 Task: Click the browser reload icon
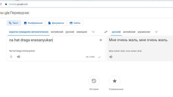(1, 4)
